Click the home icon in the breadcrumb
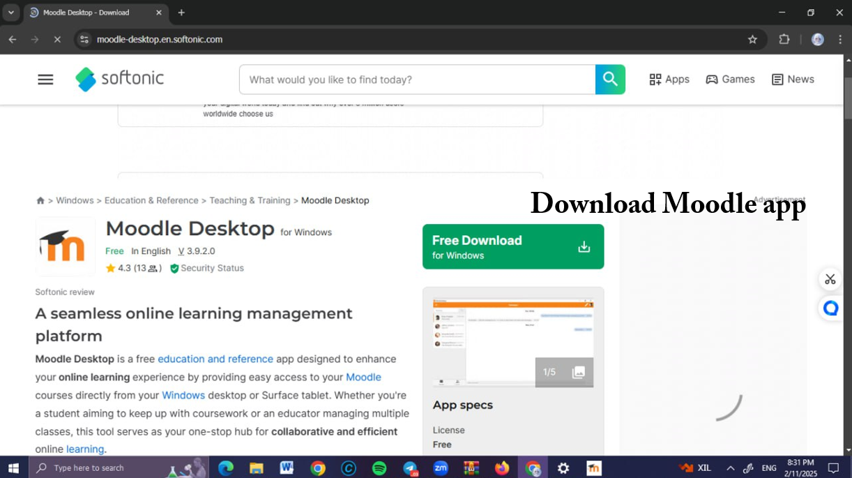 click(40, 200)
